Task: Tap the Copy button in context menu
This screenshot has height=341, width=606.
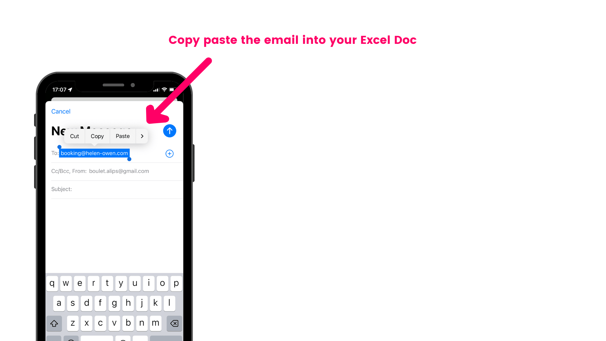Action: point(97,136)
